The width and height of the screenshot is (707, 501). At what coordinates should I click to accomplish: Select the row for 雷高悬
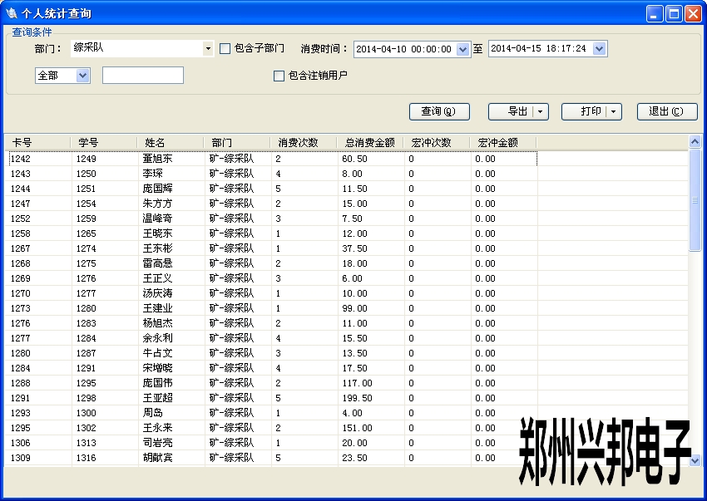point(271,263)
